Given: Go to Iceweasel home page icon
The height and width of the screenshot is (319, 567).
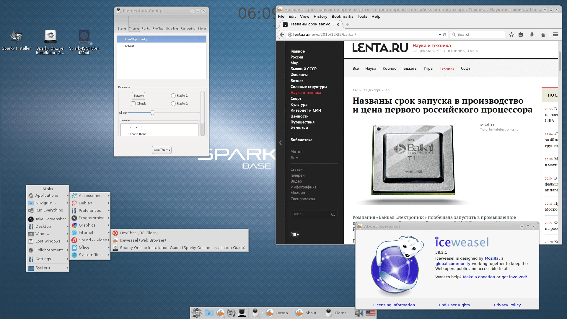Looking at the screenshot, I should click(x=543, y=35).
